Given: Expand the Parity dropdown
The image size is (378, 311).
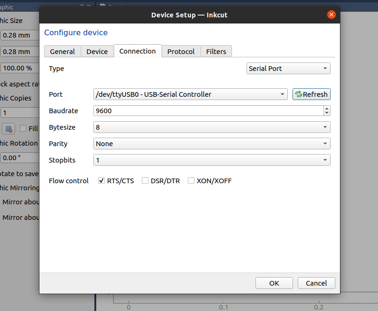Looking at the screenshot, I should click(212, 144).
